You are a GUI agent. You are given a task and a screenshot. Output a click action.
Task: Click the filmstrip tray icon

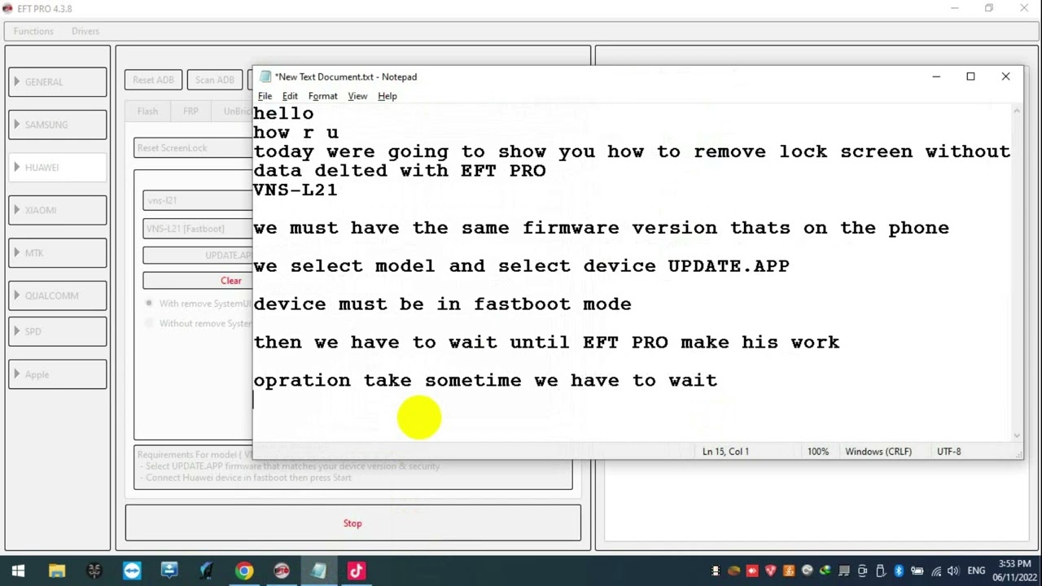click(716, 571)
